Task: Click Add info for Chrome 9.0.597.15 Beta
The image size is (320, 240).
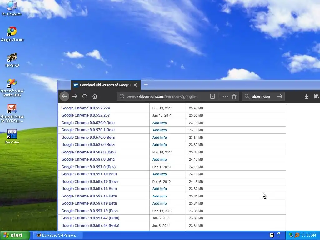Action: click(x=160, y=189)
